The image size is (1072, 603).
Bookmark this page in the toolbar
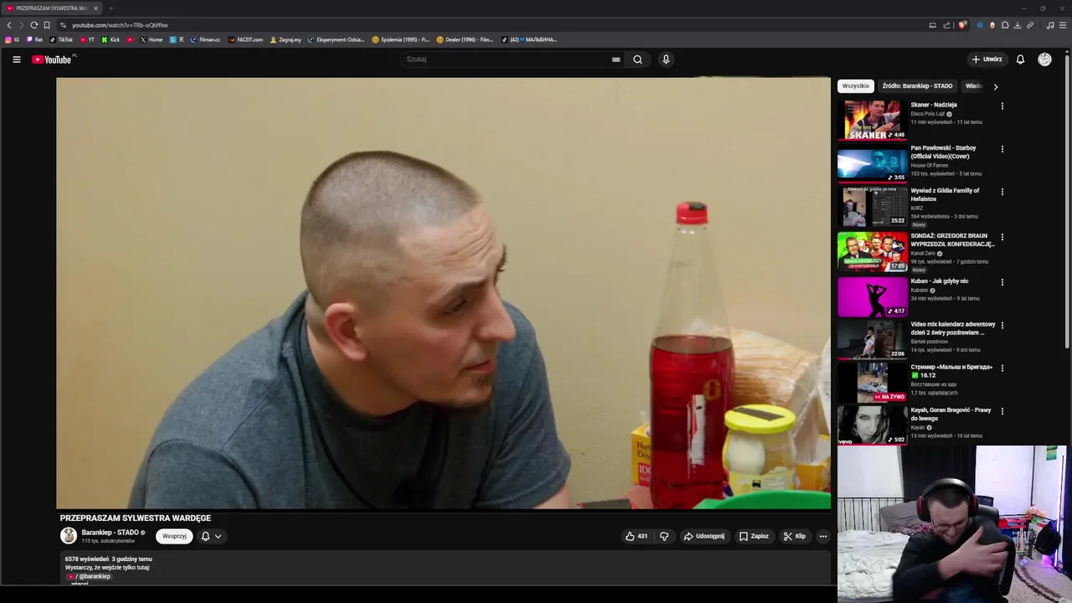[47, 25]
